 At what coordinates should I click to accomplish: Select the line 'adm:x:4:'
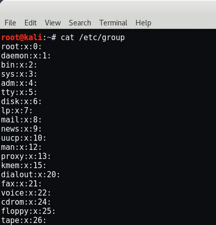(x=19, y=83)
